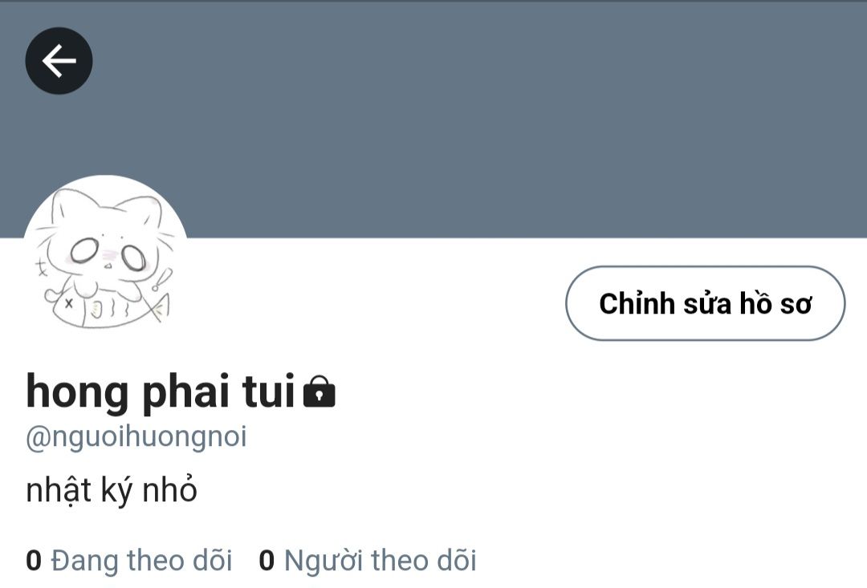Go back using the arrow icon
Screen dimensions: 867x588
coord(59,61)
